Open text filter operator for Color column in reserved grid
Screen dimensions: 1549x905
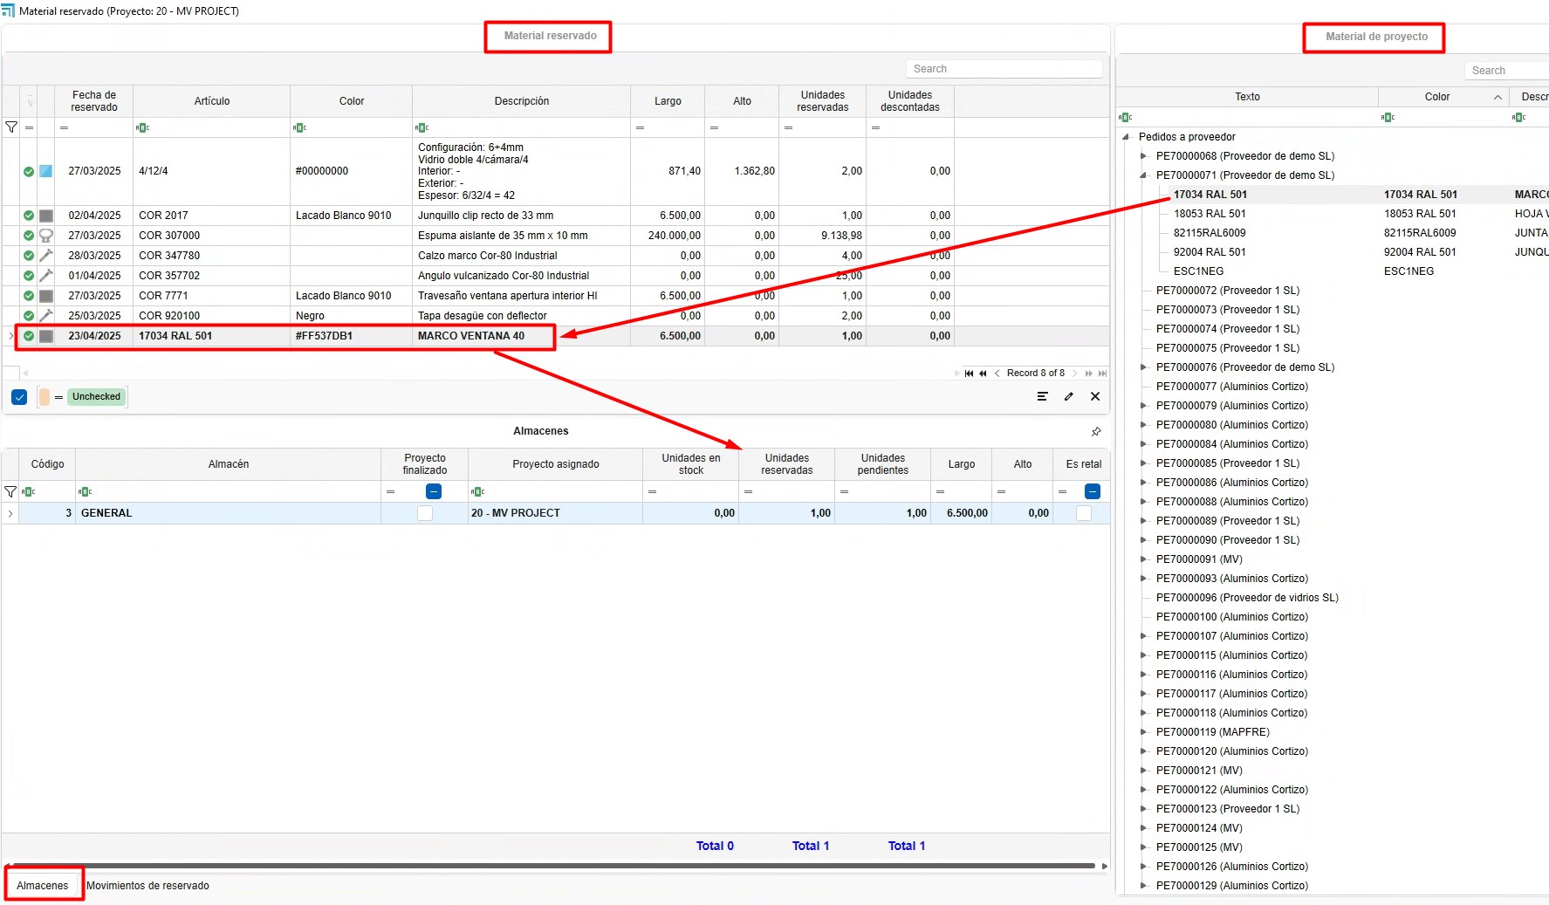299,127
